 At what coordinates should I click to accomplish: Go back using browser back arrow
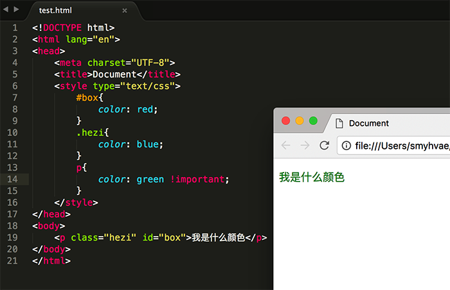click(285, 146)
